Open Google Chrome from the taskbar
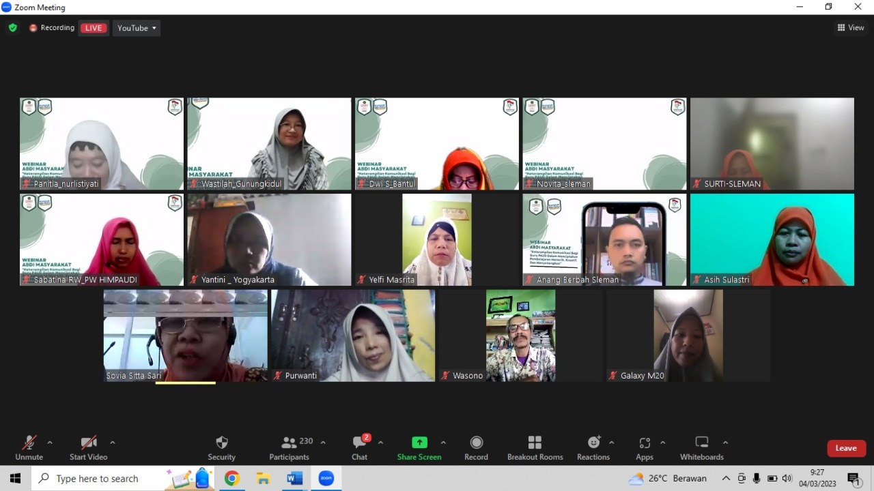 coord(231,479)
